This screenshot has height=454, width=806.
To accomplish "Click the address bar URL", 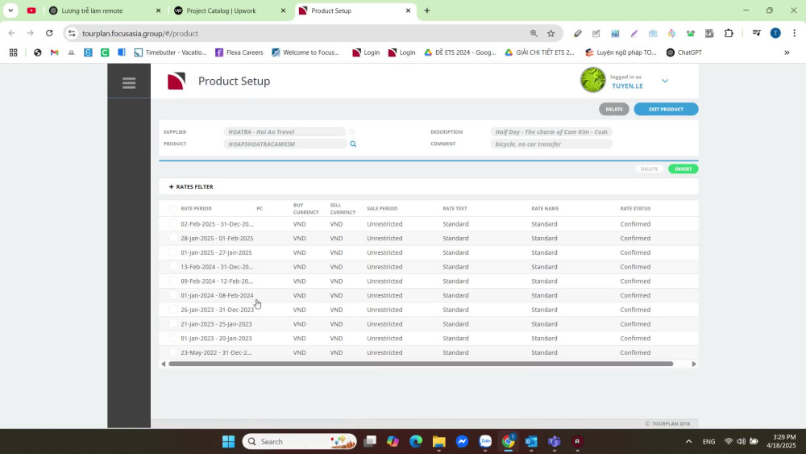I will click(x=139, y=33).
